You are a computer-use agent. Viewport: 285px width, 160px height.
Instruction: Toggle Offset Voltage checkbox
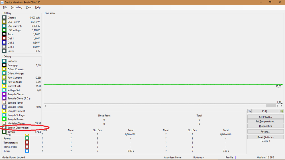pos(4,73)
